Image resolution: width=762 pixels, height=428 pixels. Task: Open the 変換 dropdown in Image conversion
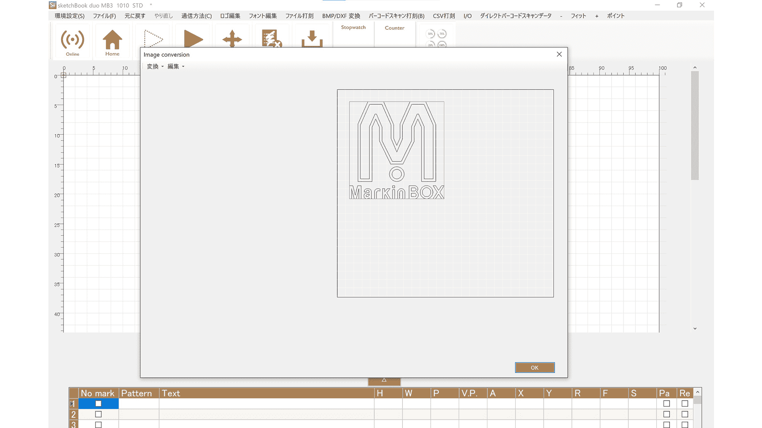[155, 67]
